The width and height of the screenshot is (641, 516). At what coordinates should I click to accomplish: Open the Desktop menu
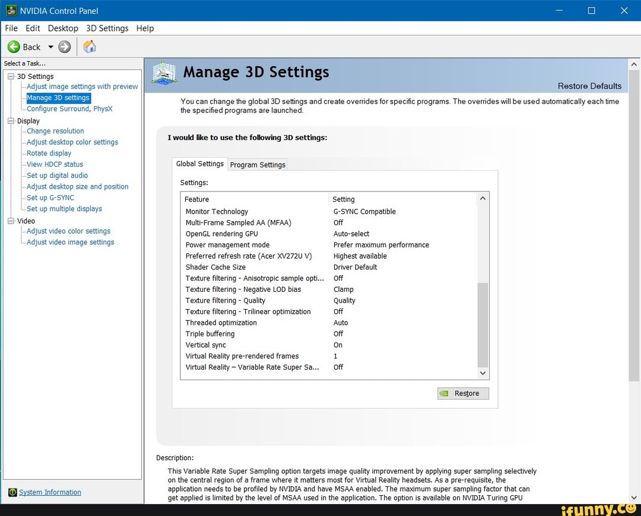[63, 28]
